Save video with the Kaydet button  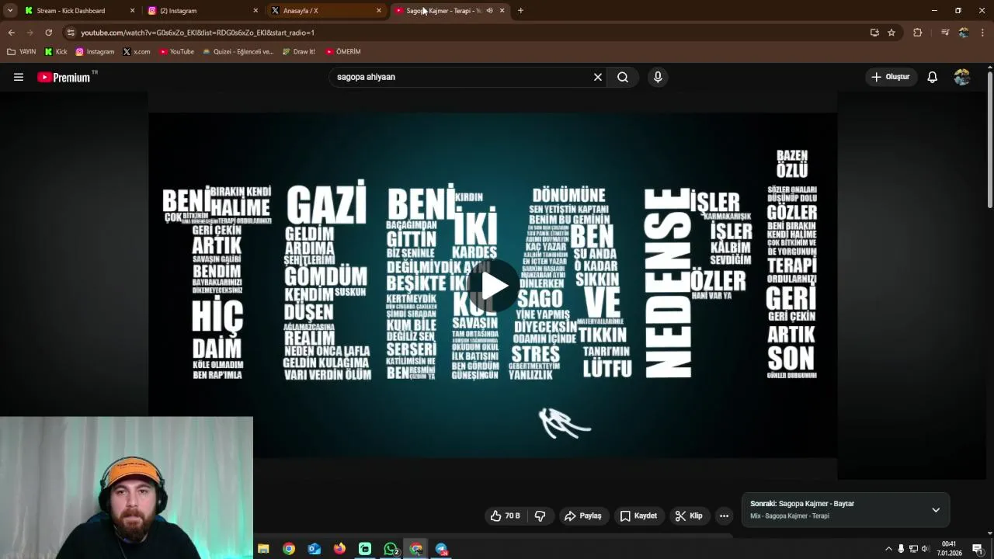638,516
